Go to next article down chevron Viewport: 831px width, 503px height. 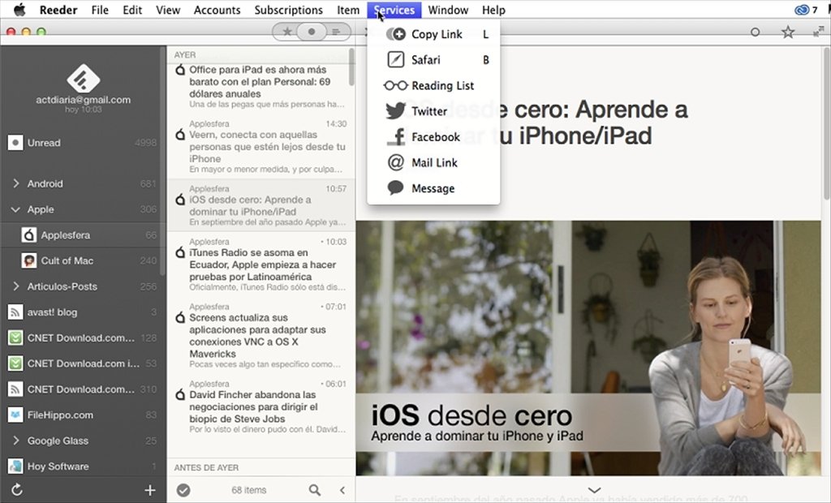tap(595, 490)
